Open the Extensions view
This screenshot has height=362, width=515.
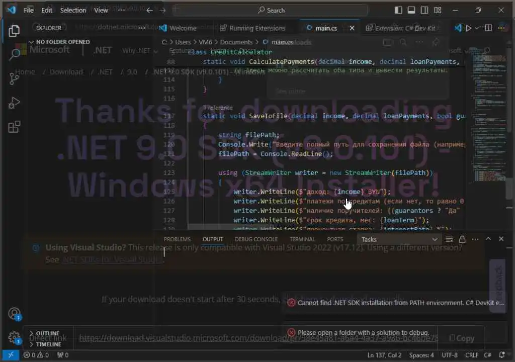14,127
